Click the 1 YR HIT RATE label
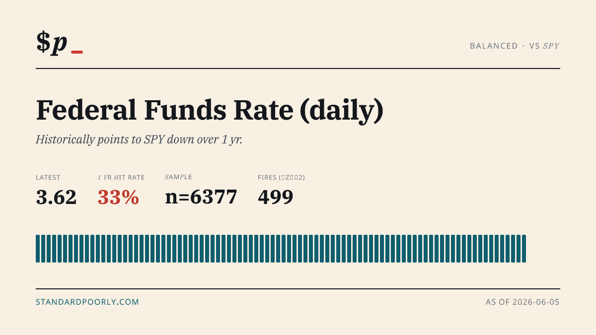Viewport: 596px width, 335px height. pos(121,177)
